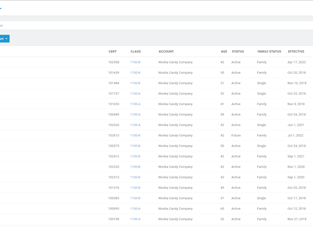Open class 1100-B link for cert 102412
Image resolution: width=313 pixels, height=234 pixels.
coord(135,156)
